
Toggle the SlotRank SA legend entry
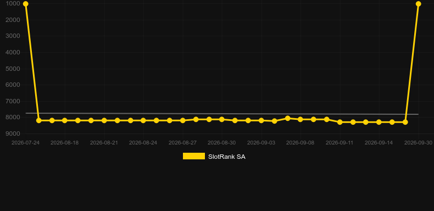214,157
